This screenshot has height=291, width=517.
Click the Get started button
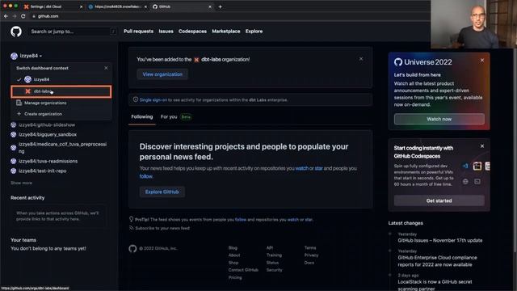439,200
